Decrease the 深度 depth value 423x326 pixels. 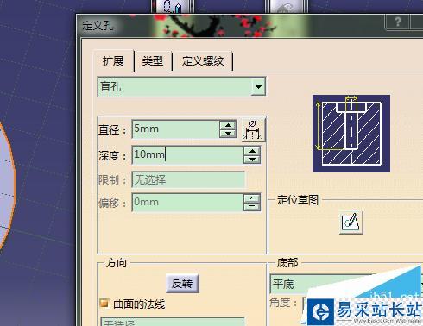(252, 160)
